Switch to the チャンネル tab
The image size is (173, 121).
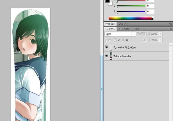pos(125,29)
